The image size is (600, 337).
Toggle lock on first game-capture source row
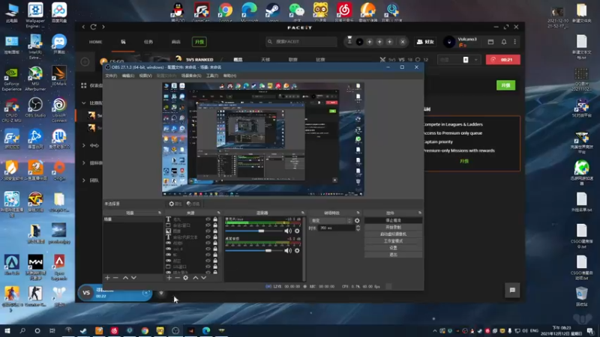pyautogui.click(x=215, y=243)
